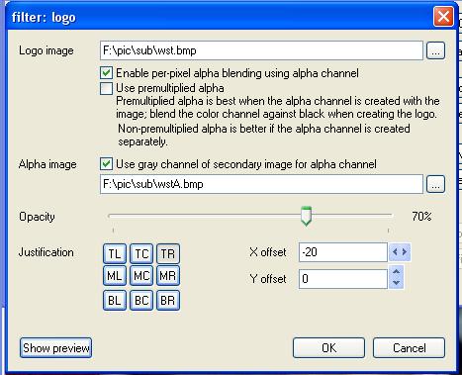Image resolution: width=462 pixels, height=375 pixels.
Task: Enable Use premultiplied alpha checkbox
Action: tap(106, 88)
